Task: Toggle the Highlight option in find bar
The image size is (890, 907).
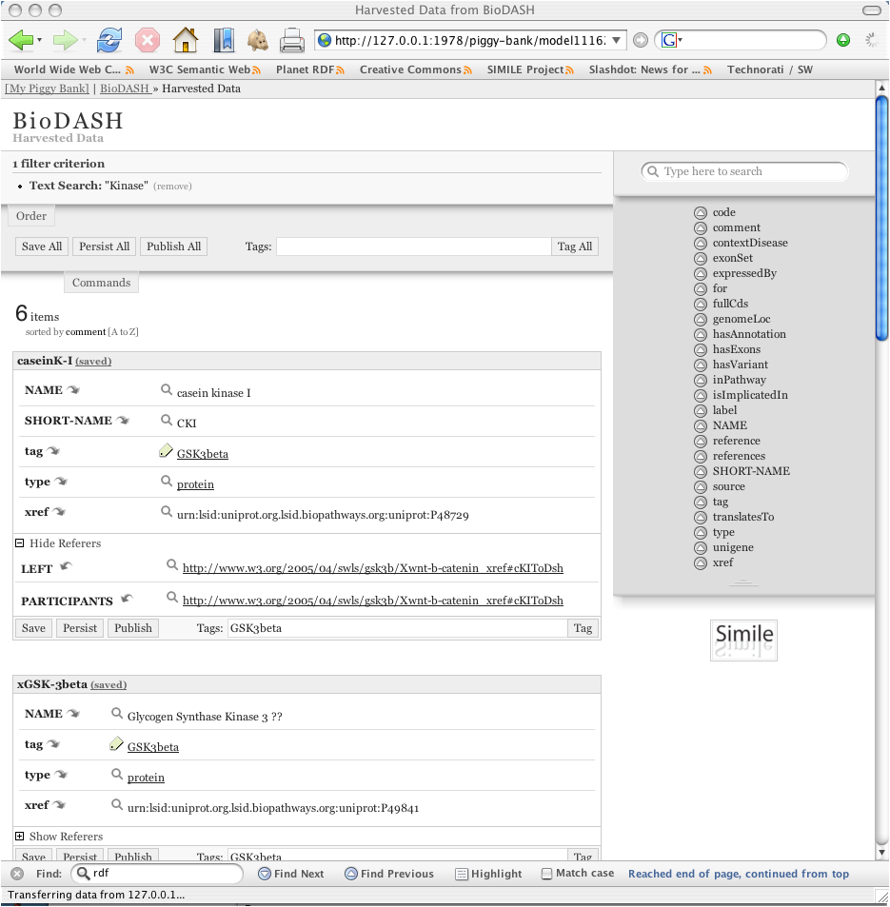Action: (488, 874)
